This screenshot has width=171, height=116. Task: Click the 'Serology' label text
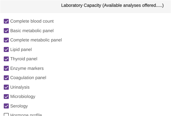[x=19, y=106]
